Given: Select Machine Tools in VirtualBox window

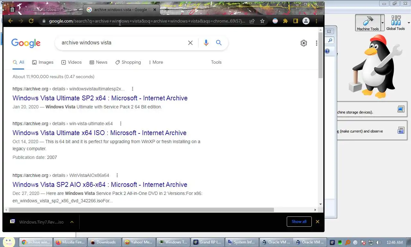Looking at the screenshot, I should click(368, 23).
